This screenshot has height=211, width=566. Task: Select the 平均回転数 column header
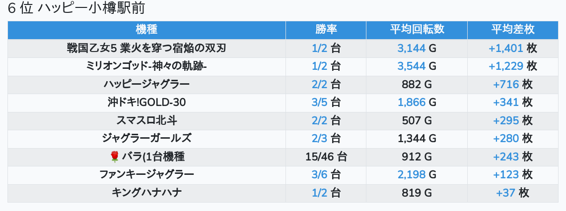[417, 30]
